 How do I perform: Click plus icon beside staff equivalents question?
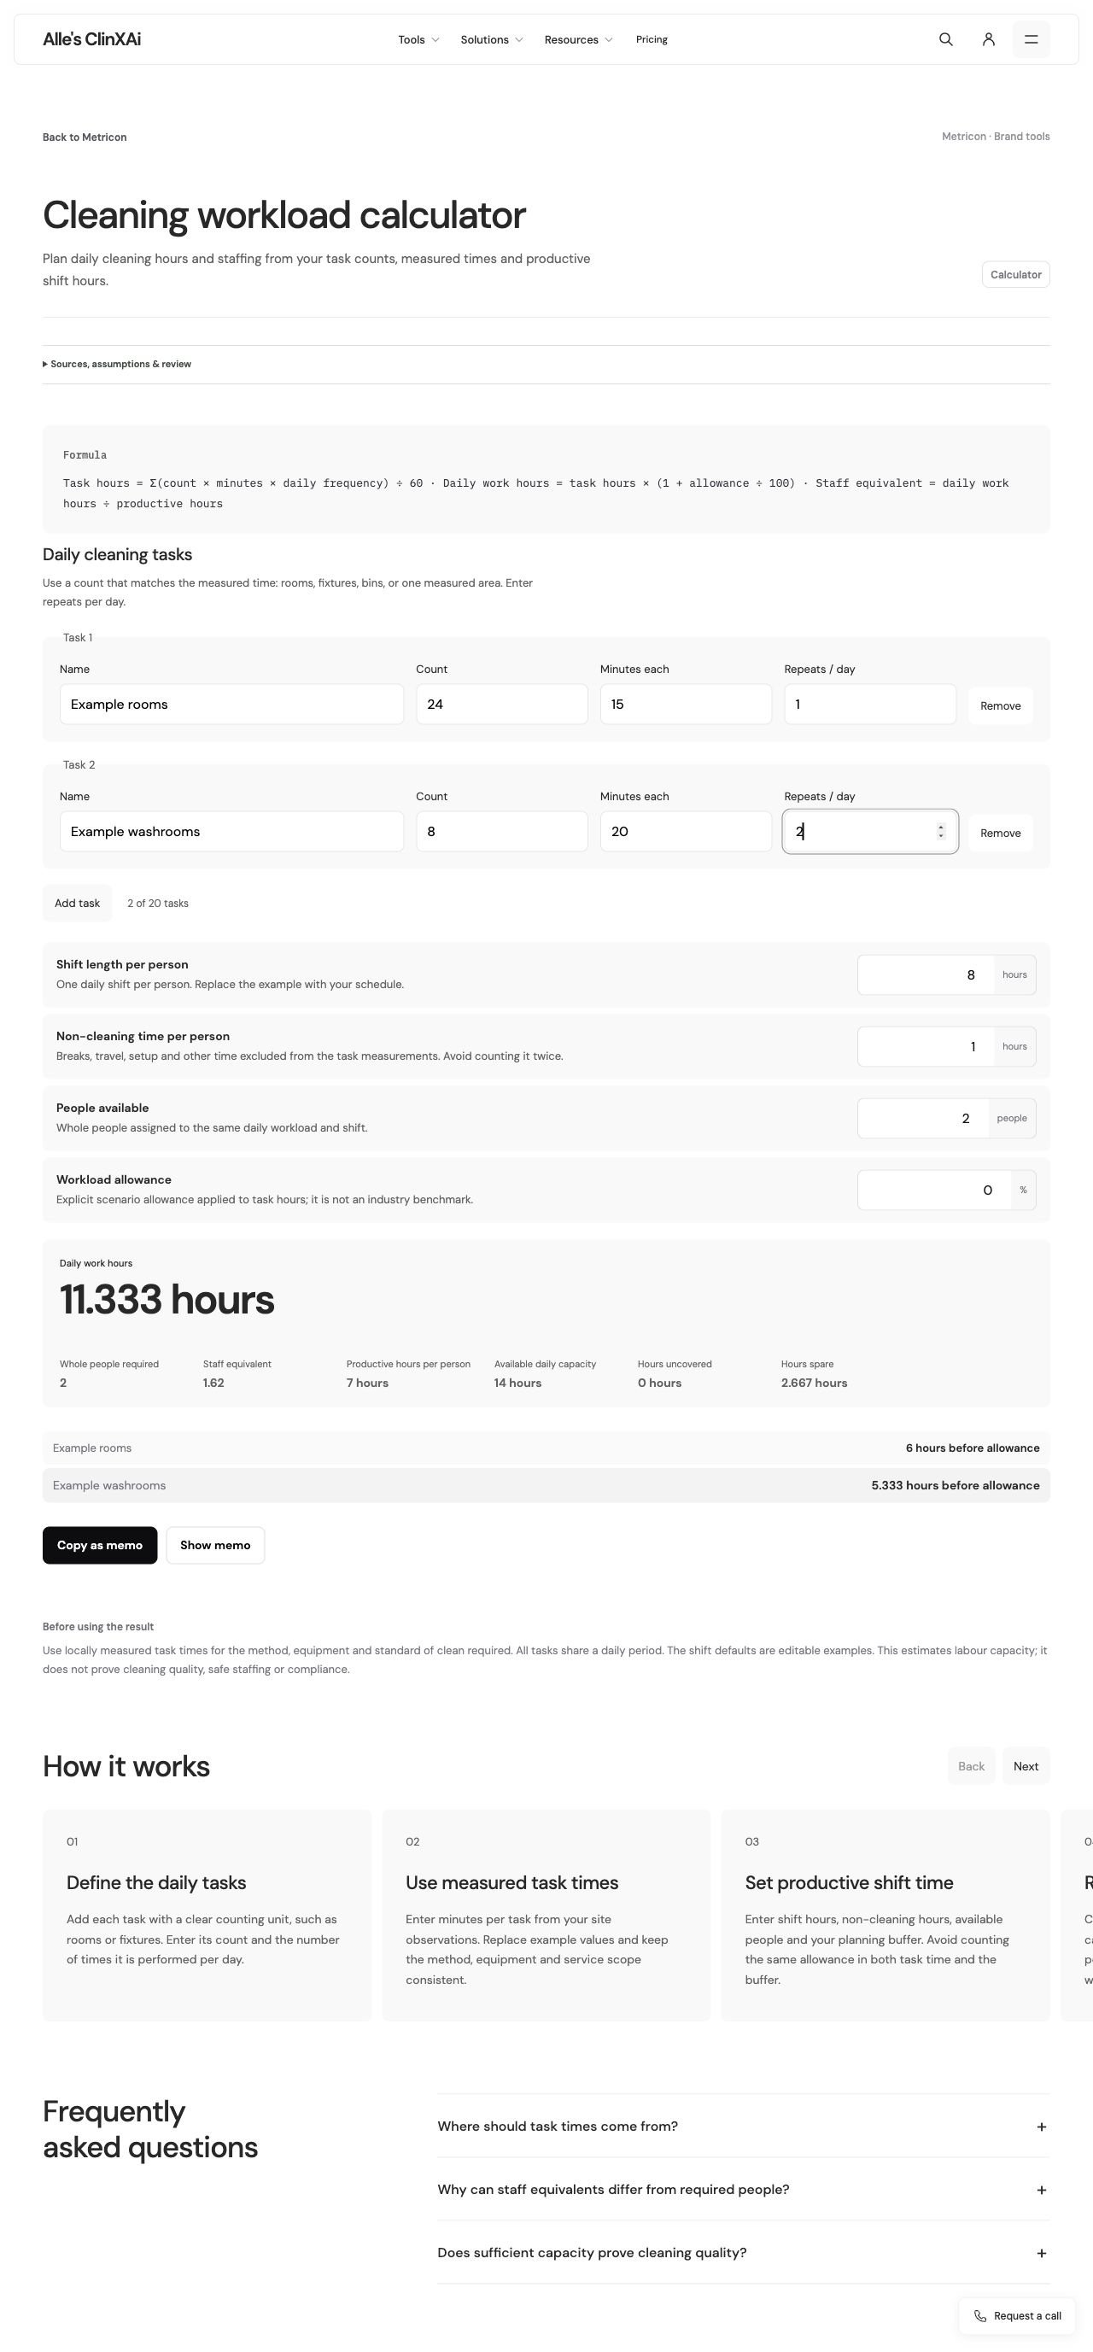(x=1041, y=2190)
